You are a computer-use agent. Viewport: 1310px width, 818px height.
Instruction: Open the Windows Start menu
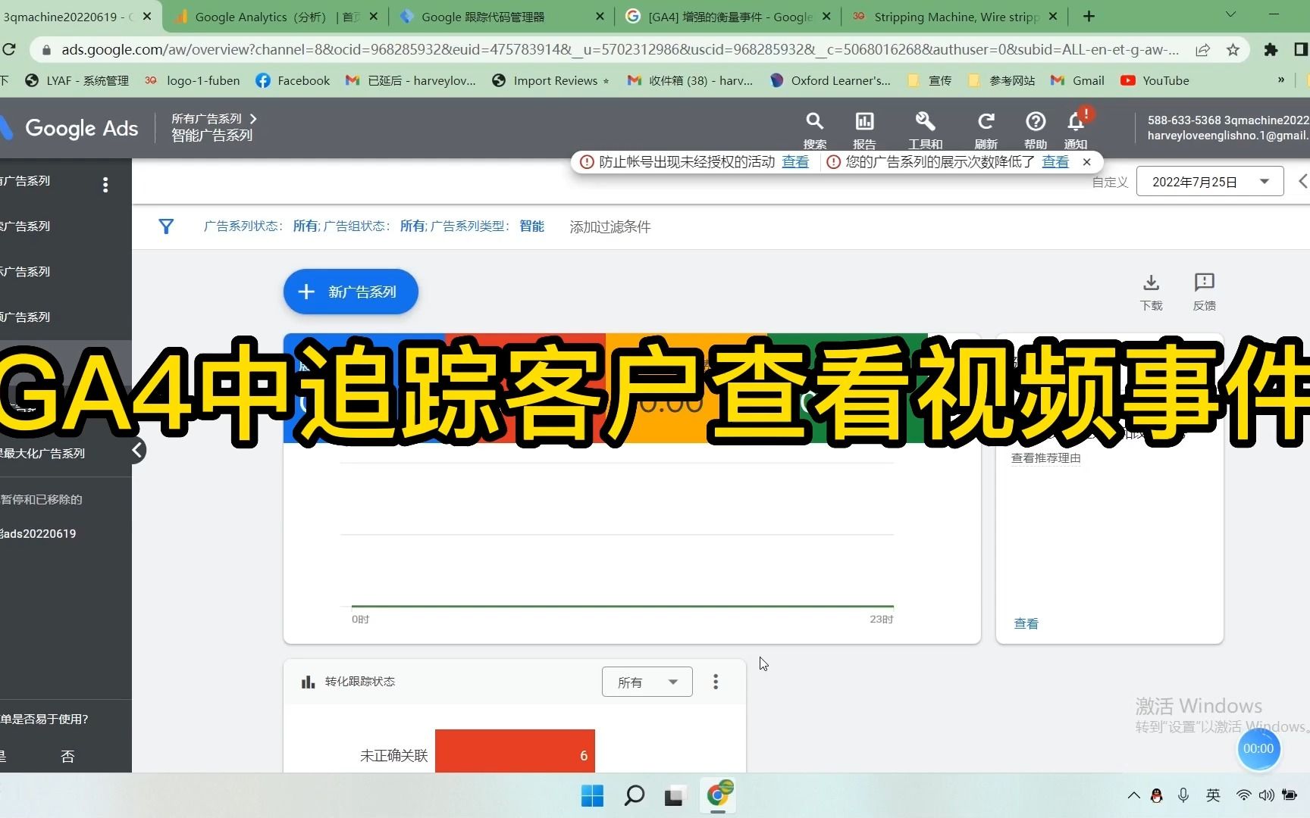(x=592, y=795)
